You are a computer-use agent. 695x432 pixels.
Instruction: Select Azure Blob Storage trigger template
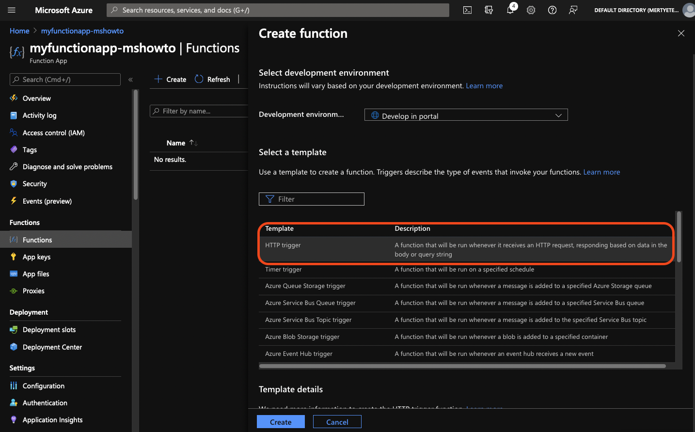pyautogui.click(x=467, y=337)
